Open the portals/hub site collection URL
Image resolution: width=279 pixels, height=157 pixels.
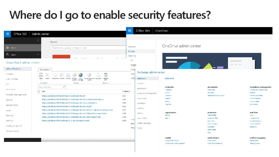pos(70,103)
